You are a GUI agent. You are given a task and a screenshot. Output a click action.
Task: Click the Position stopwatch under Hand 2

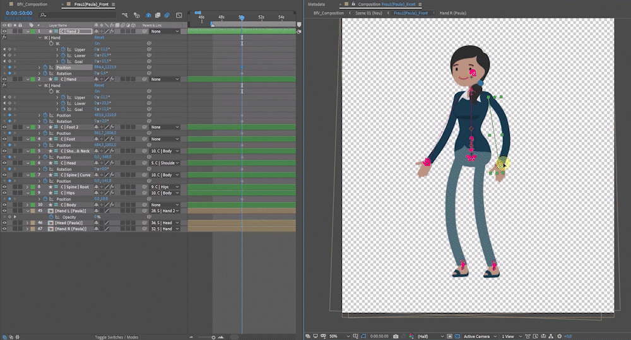[46, 67]
